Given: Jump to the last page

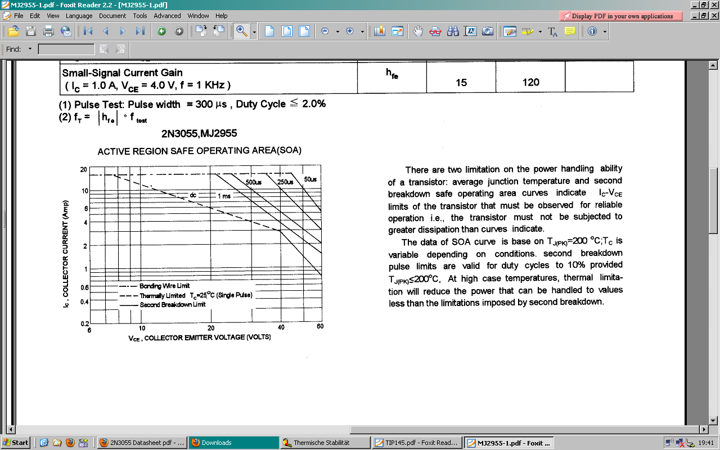Looking at the screenshot, I should tap(140, 31).
